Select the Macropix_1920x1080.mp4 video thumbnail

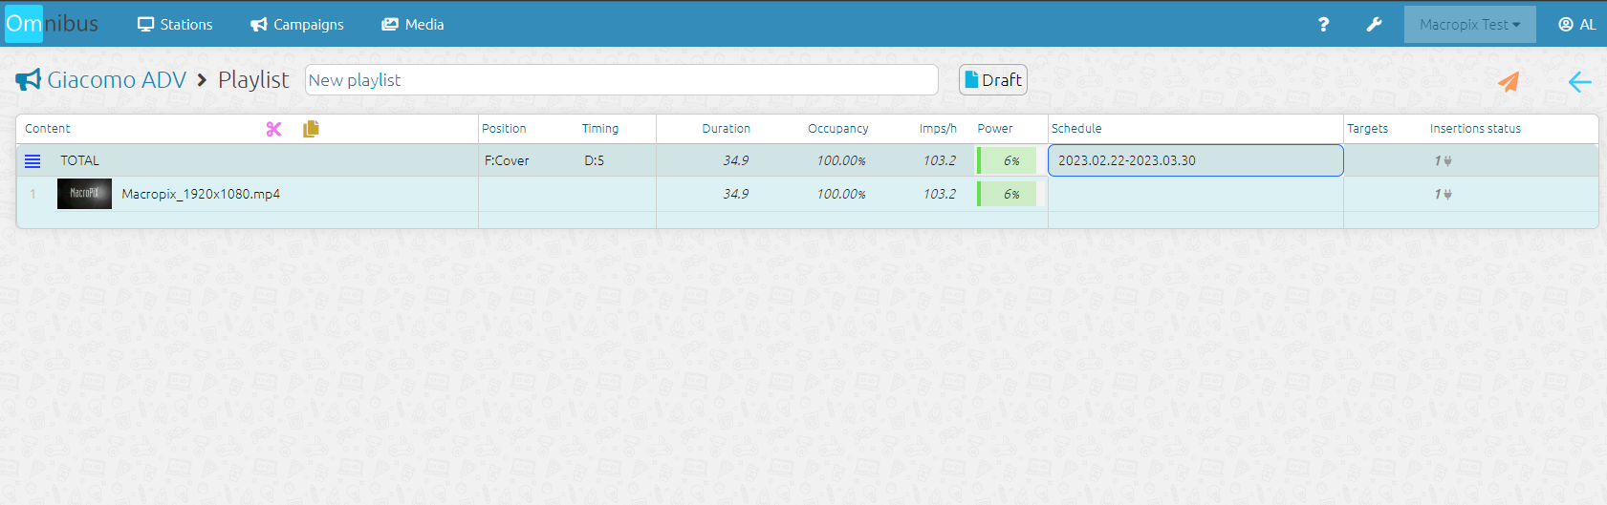84,194
